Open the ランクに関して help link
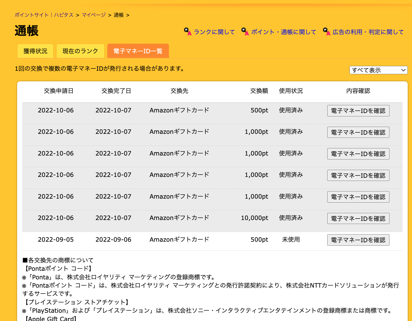The height and width of the screenshot is (321, 412). click(x=214, y=32)
